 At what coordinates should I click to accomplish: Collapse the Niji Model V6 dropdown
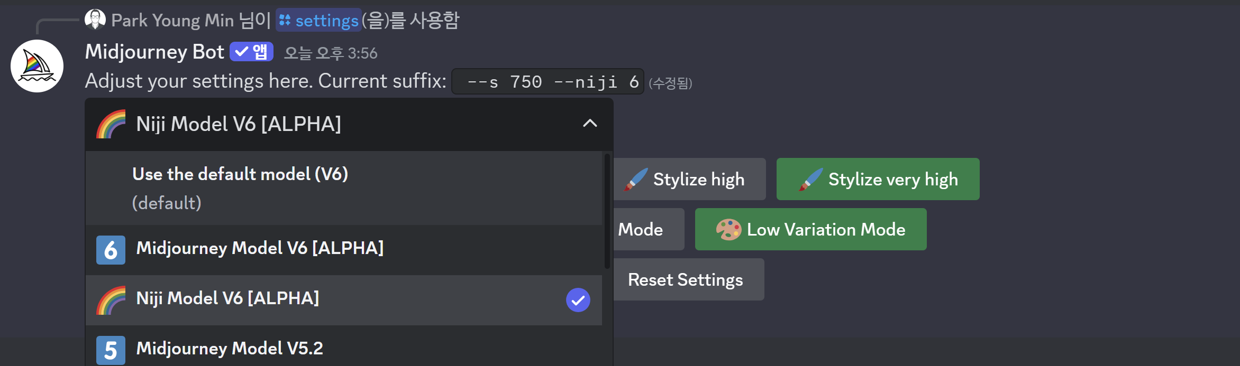pyautogui.click(x=349, y=124)
